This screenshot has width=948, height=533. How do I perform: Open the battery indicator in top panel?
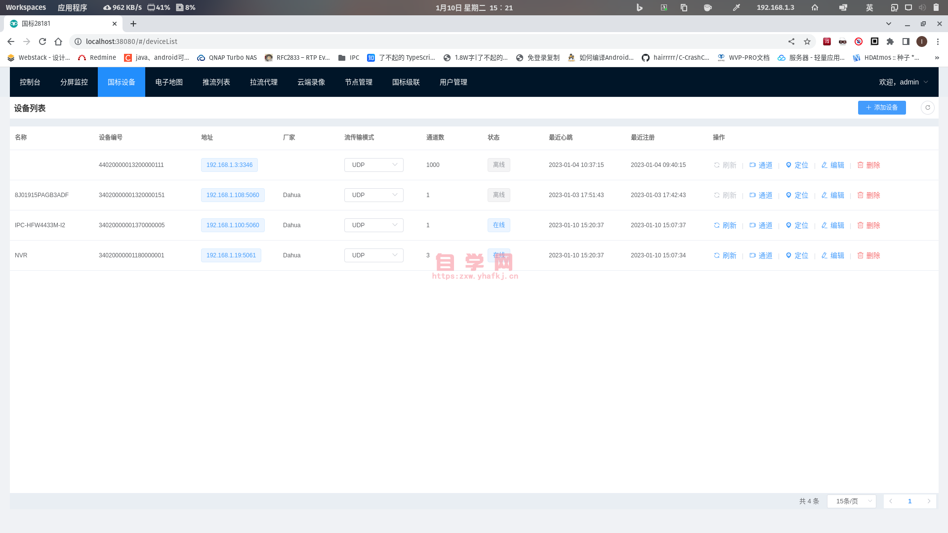click(x=936, y=7)
